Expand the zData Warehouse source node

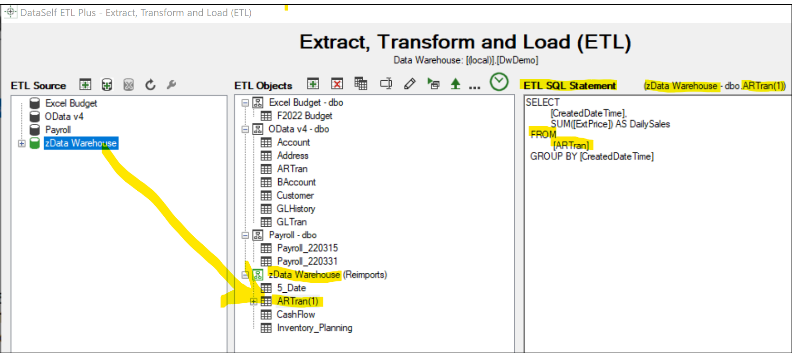coord(22,143)
